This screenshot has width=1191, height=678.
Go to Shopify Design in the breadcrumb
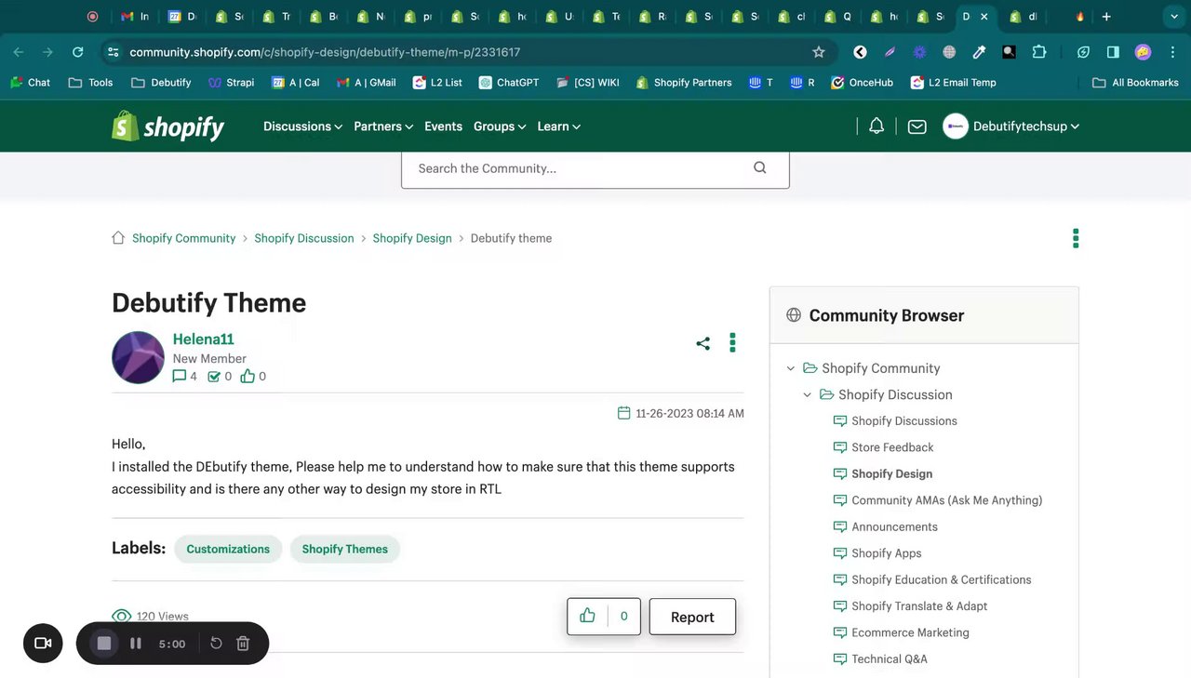pos(412,238)
